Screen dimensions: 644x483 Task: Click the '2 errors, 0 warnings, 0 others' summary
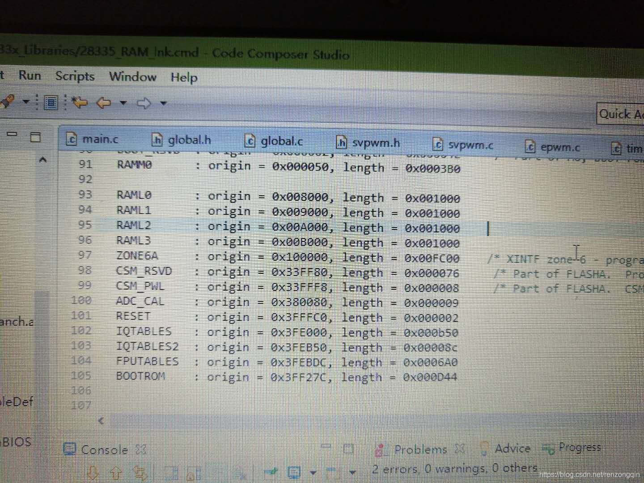click(x=454, y=469)
